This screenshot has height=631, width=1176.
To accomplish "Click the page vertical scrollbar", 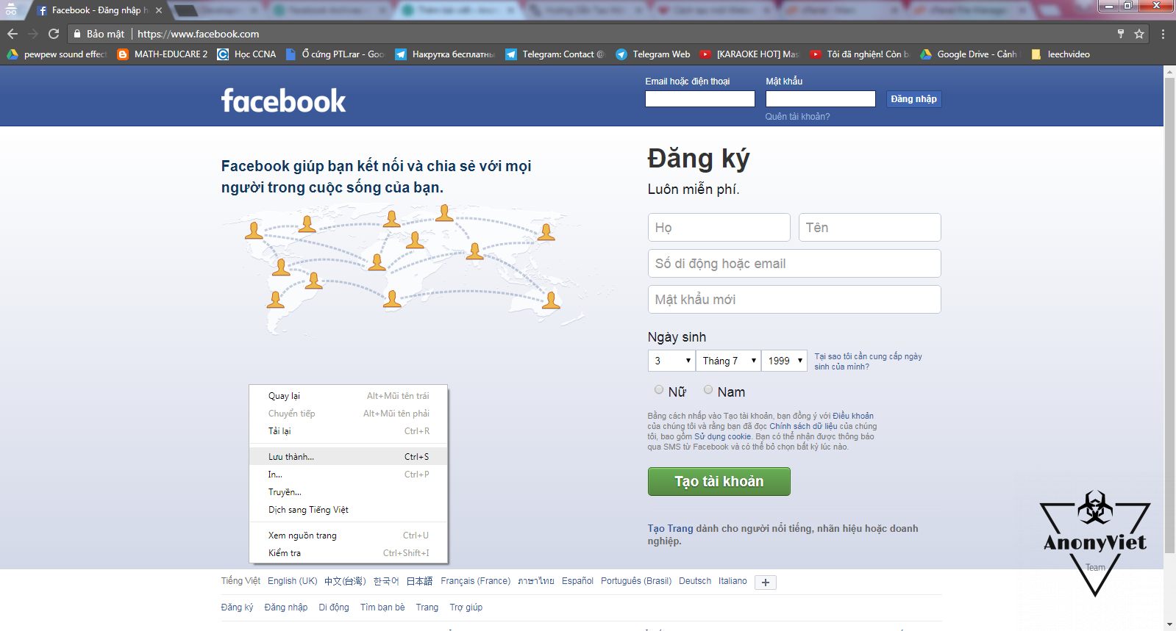I will pos(1169,294).
